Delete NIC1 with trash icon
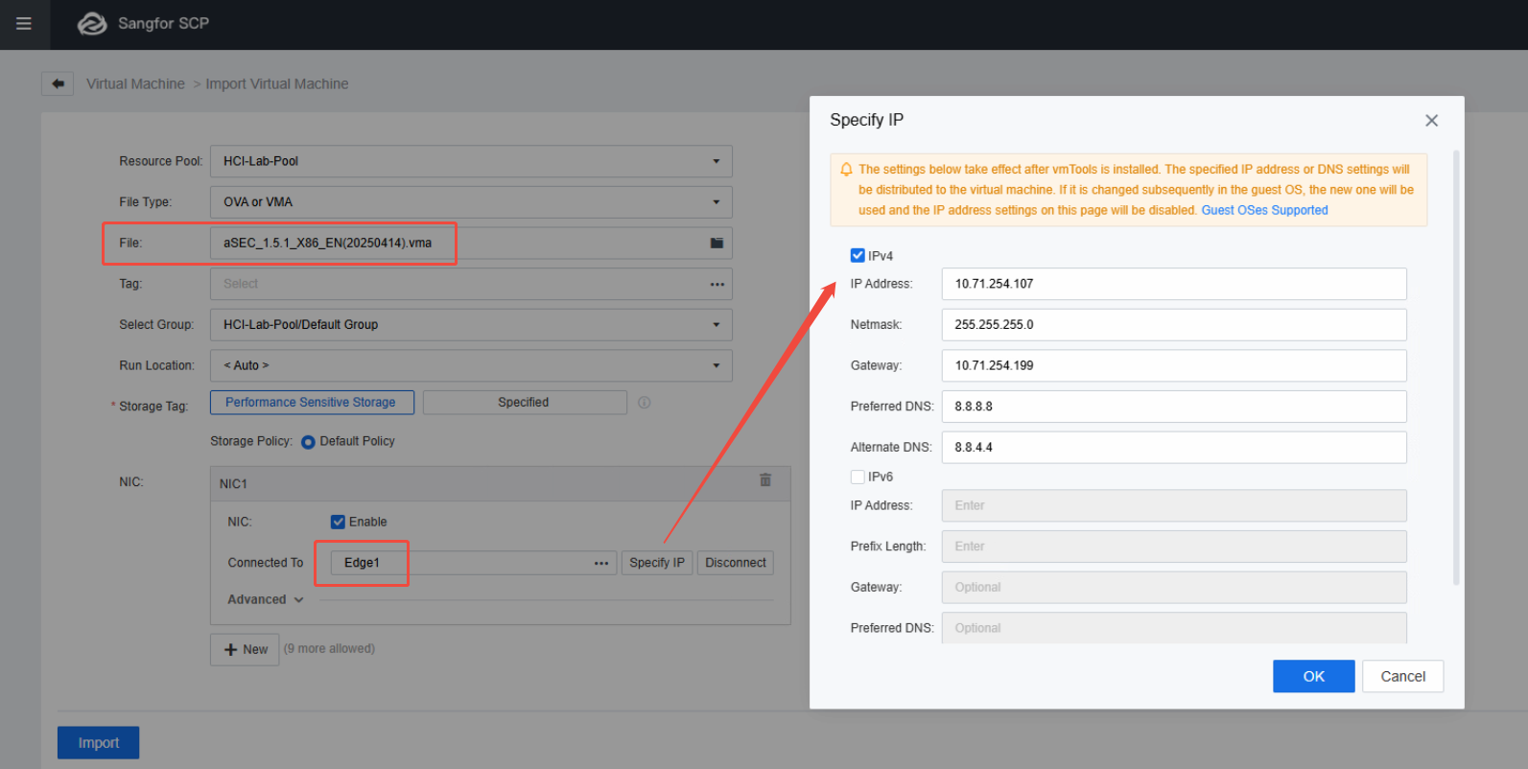The height and width of the screenshot is (769, 1528). coord(765,480)
